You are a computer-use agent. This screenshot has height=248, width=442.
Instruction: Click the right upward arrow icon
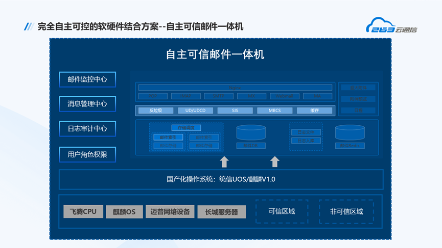pyautogui.click(x=274, y=161)
